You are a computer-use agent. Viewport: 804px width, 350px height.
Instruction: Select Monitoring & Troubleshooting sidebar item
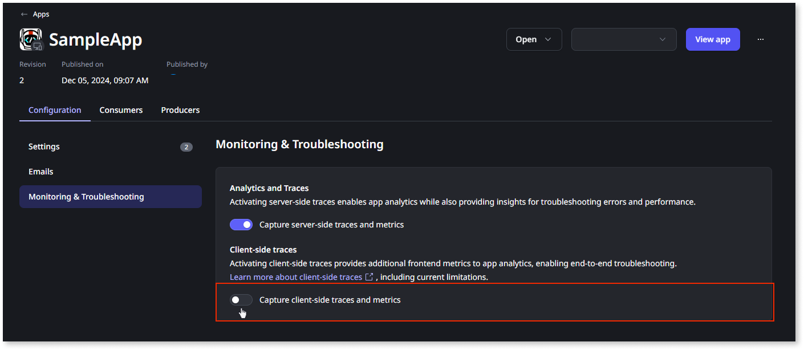[86, 197]
